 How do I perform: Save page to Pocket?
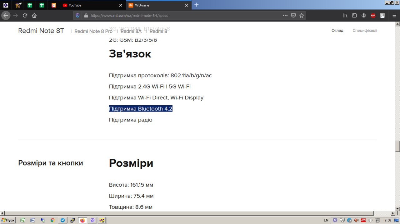[293, 15]
